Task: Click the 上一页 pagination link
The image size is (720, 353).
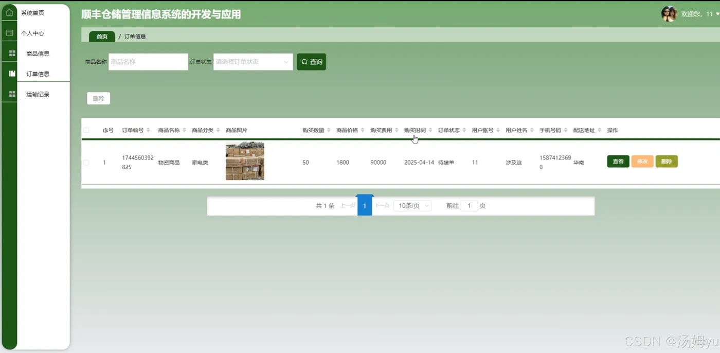Action: (348, 205)
